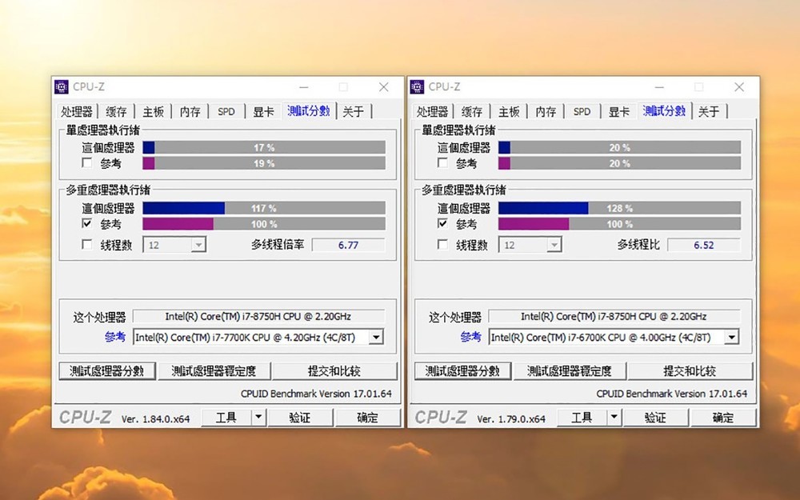800x500 pixels.
Task: Click CPU-Z app icon in left window title bar
Action: pos(62,86)
